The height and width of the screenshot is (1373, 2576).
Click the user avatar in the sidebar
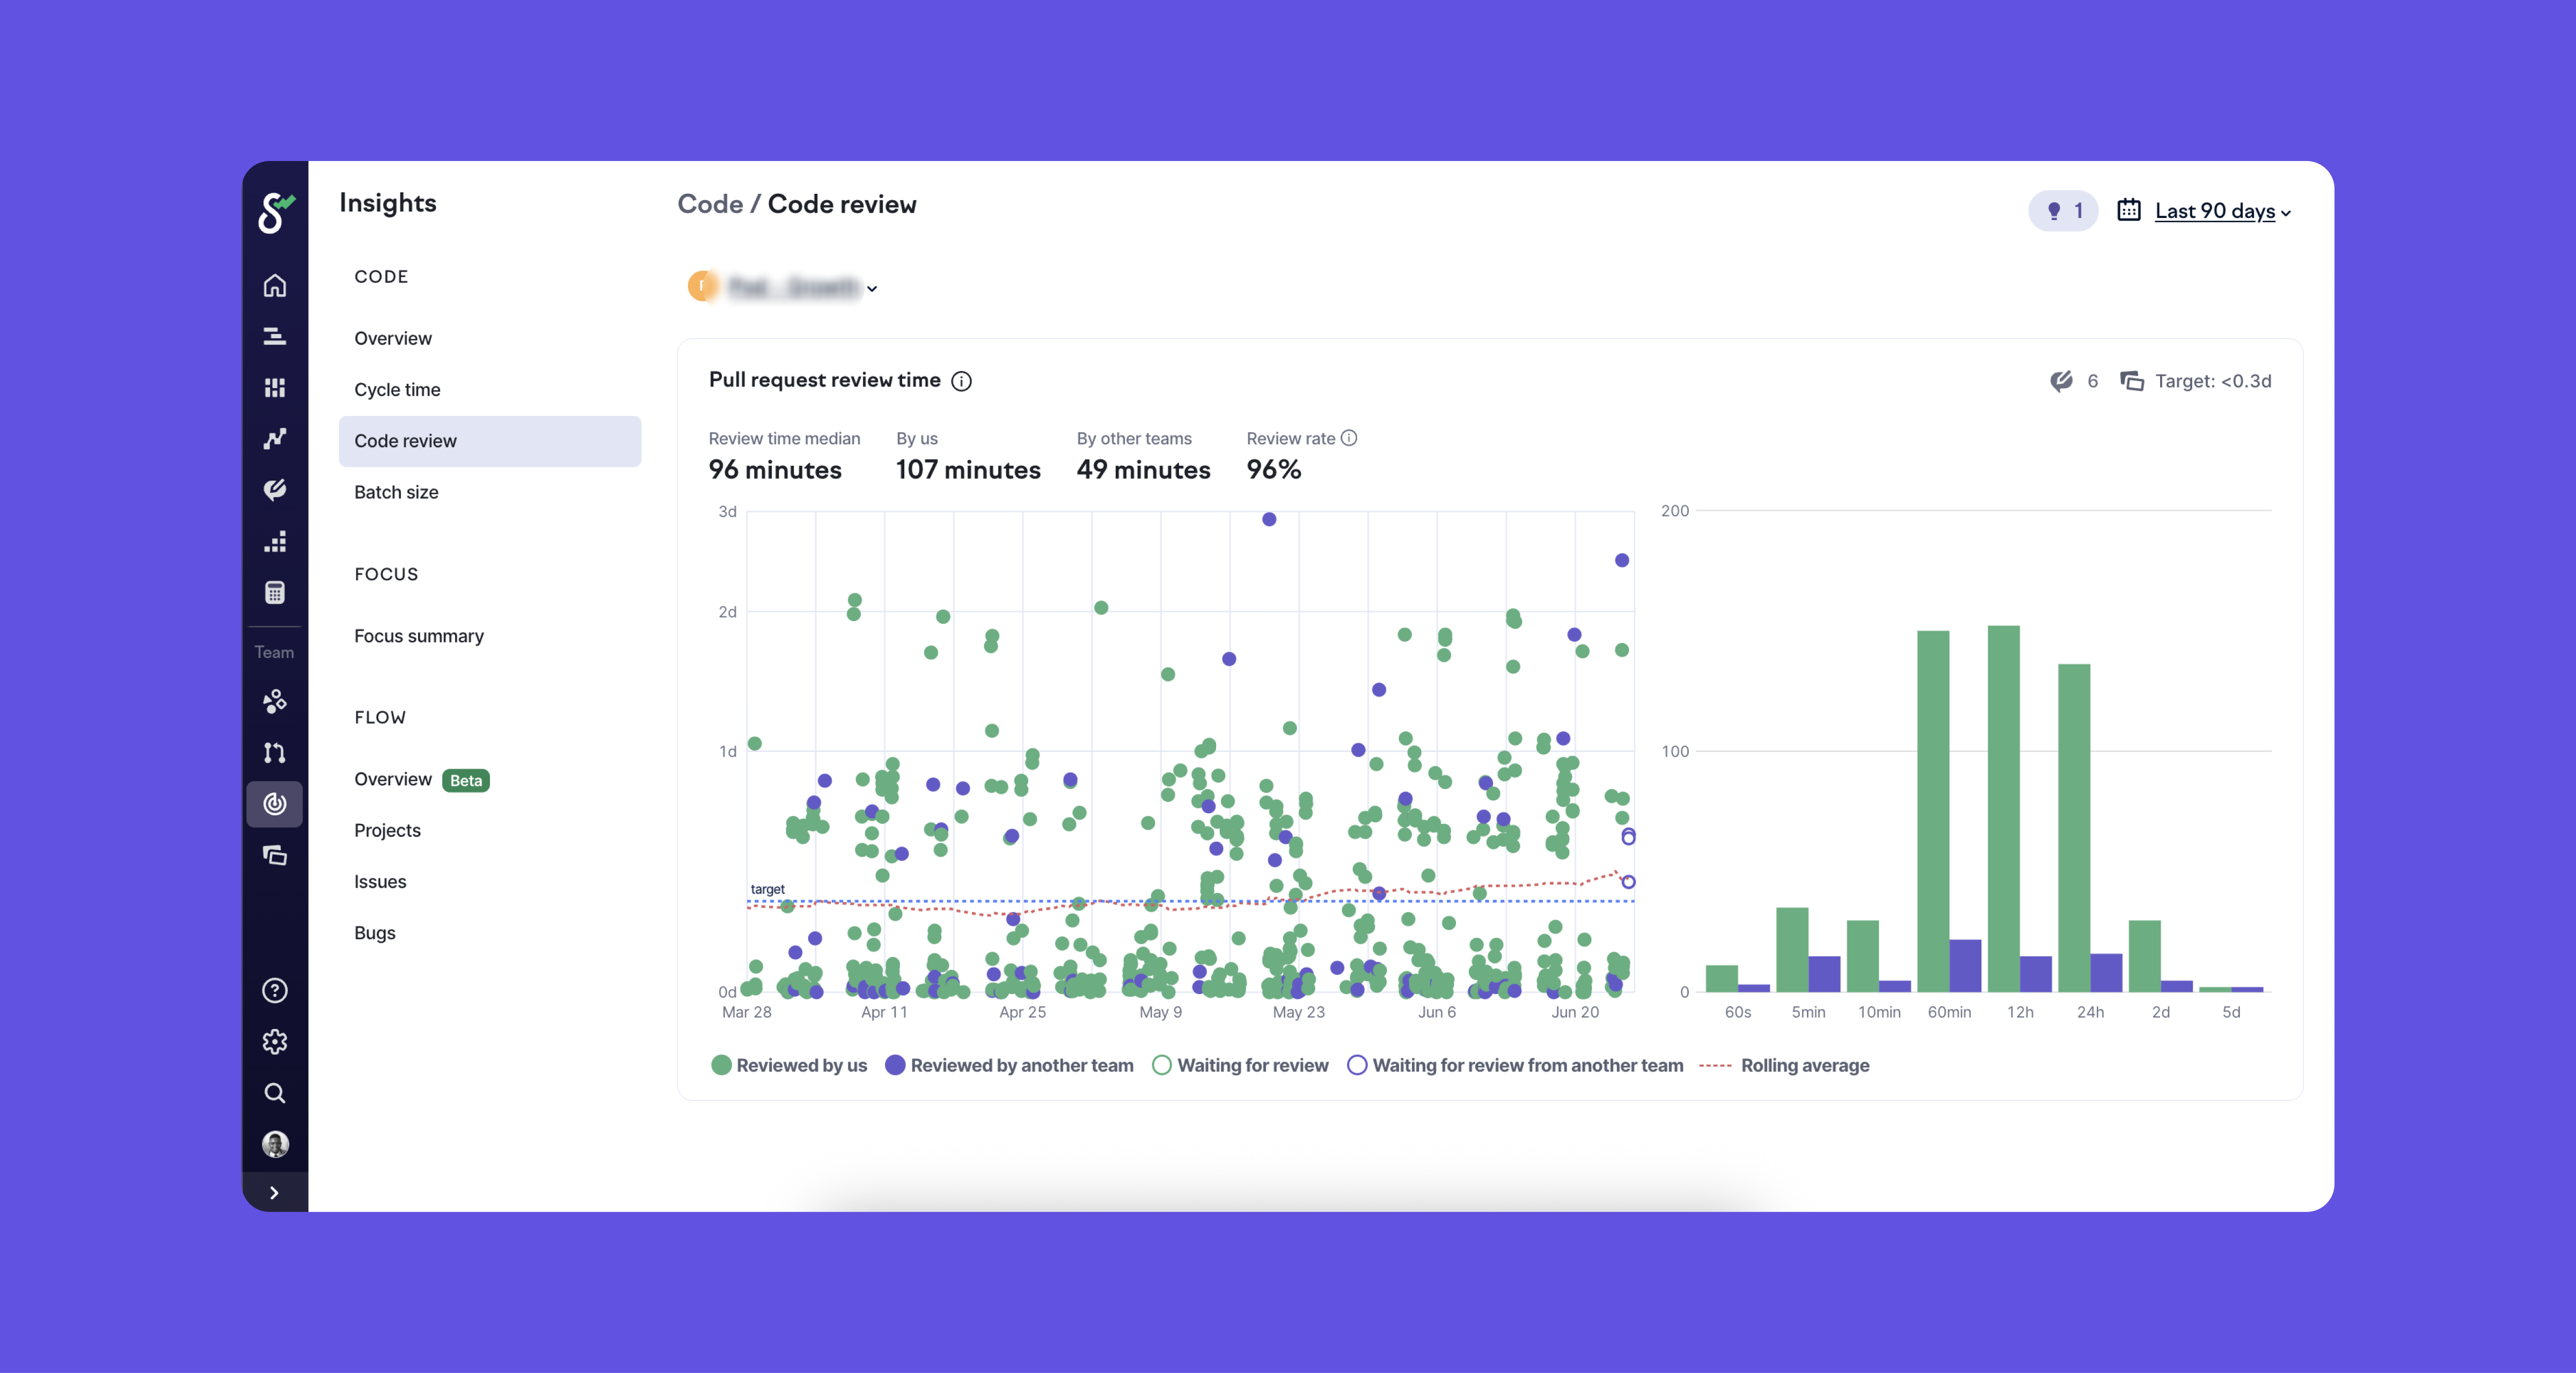(274, 1143)
